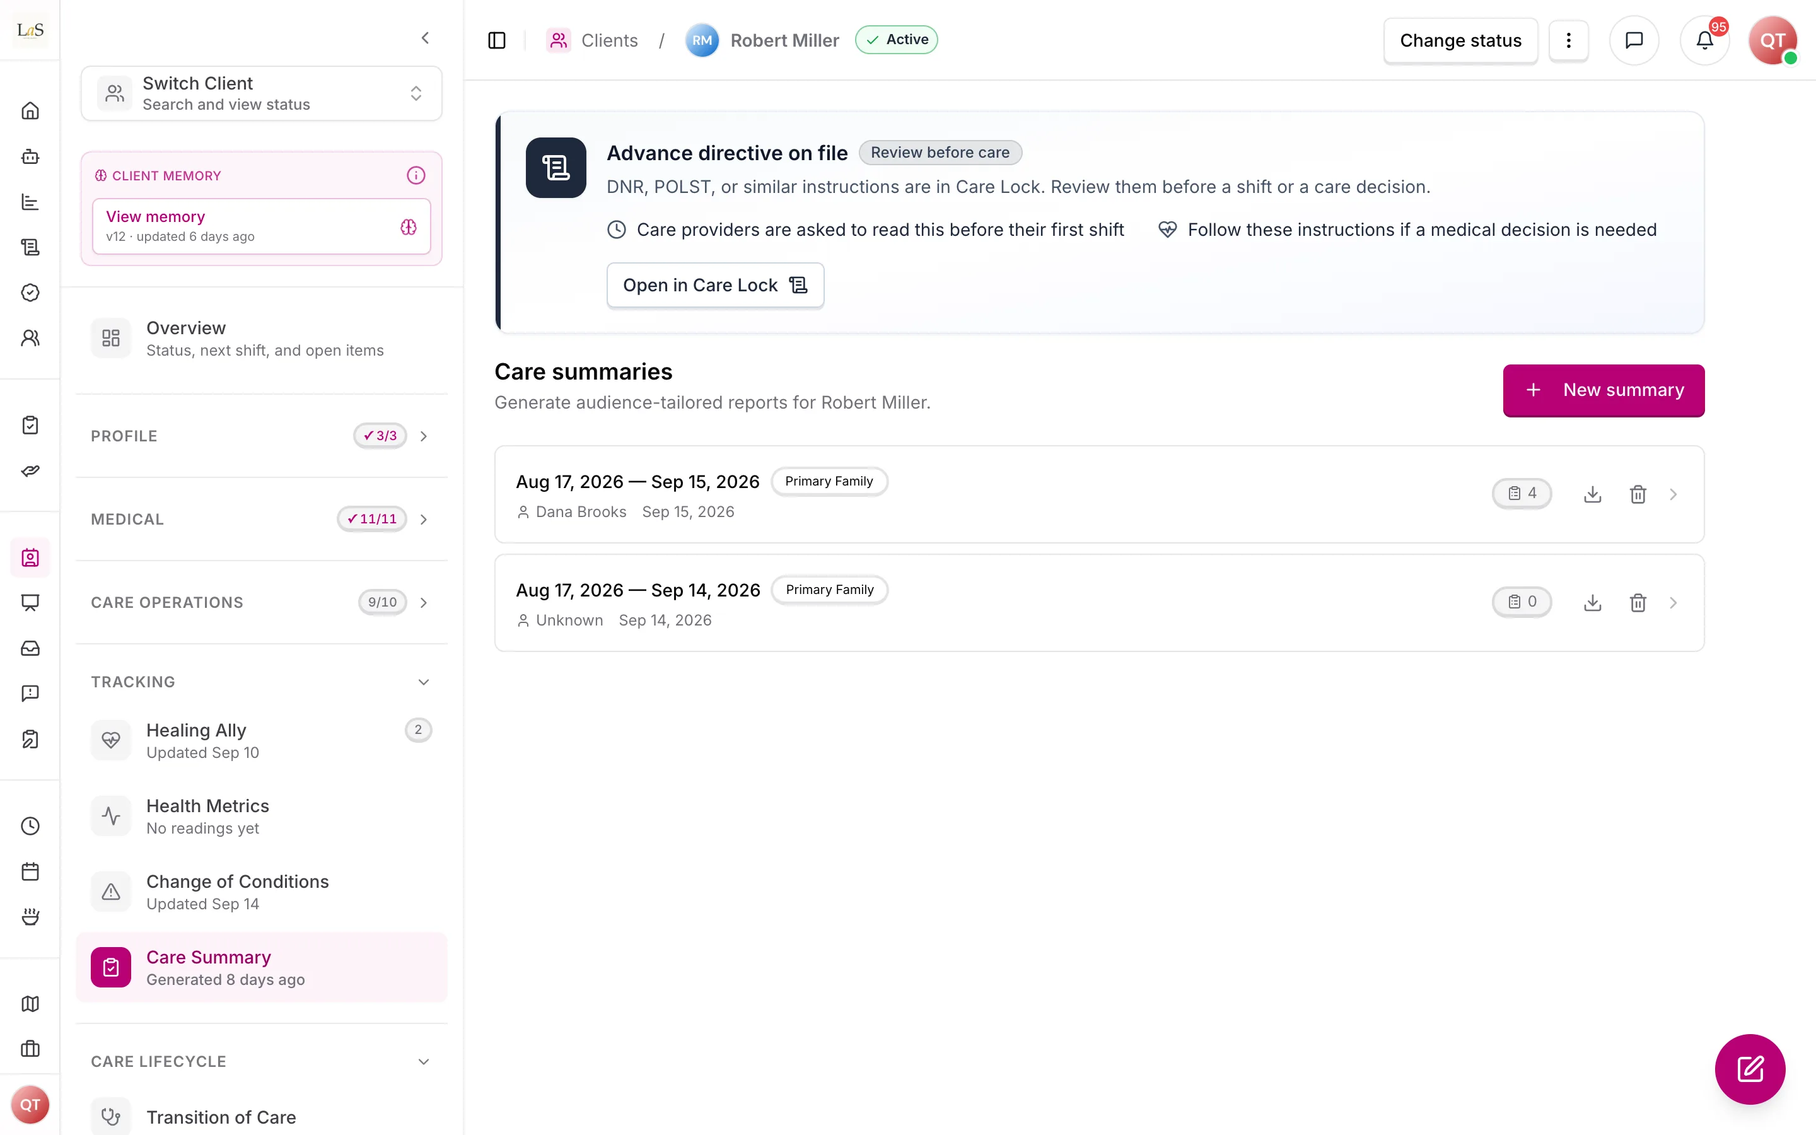The width and height of the screenshot is (1816, 1135).
Task: Open the home icon in left rail
Action: 30,111
